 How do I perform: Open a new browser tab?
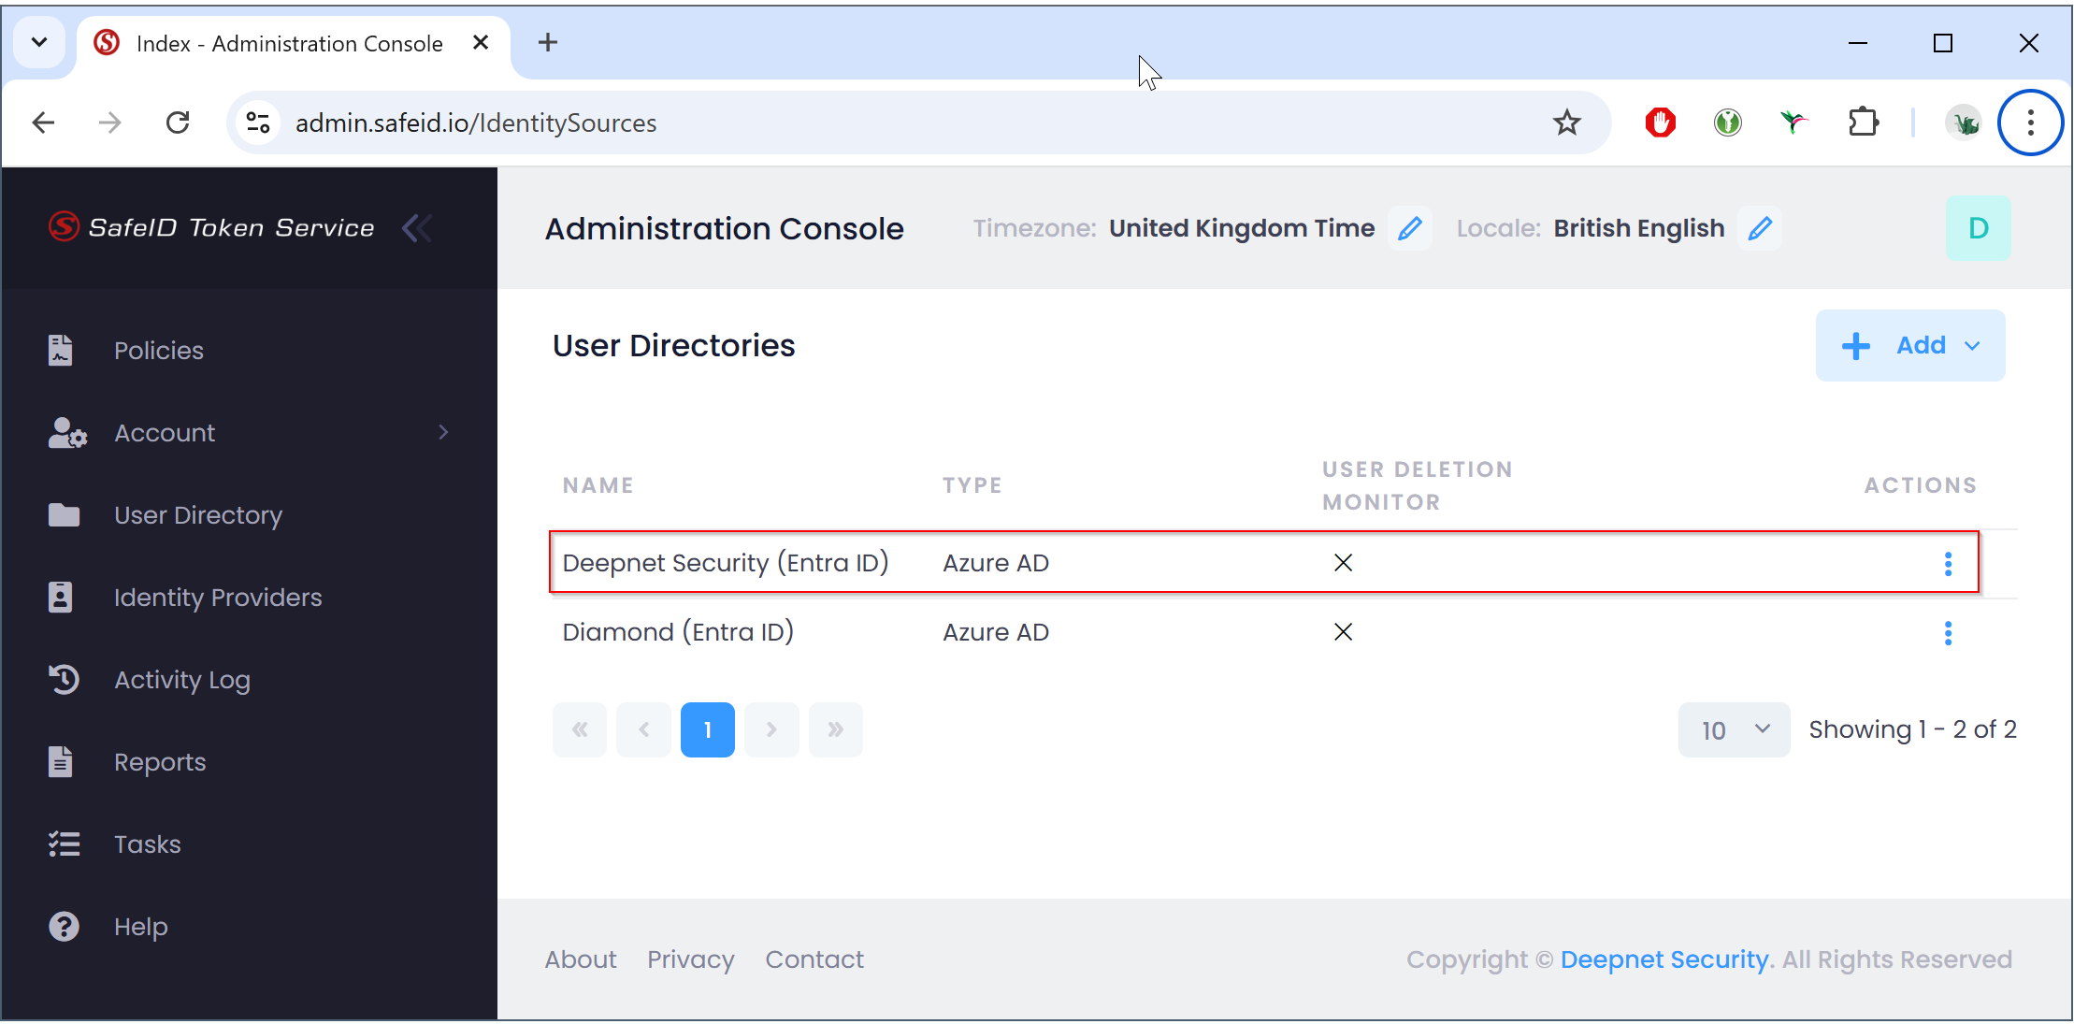point(548,43)
